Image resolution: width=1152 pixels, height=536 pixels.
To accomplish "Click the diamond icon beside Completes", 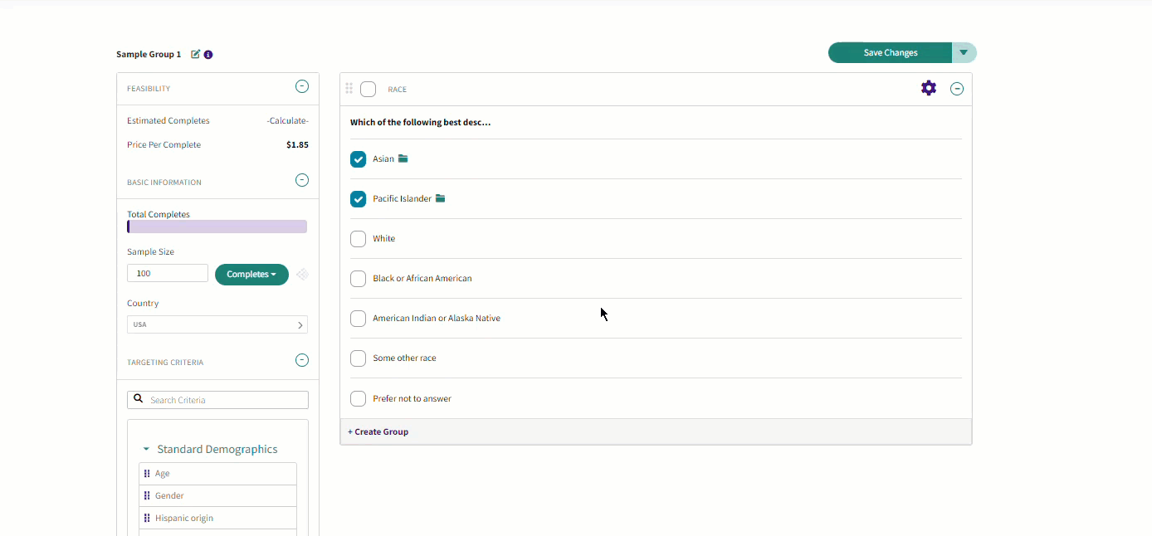I will click(x=302, y=275).
